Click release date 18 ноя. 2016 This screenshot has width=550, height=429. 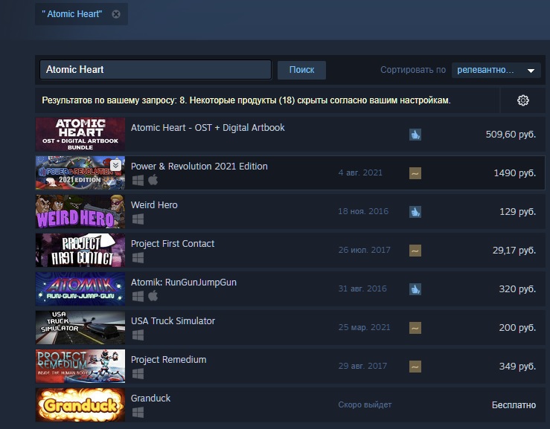(x=363, y=211)
